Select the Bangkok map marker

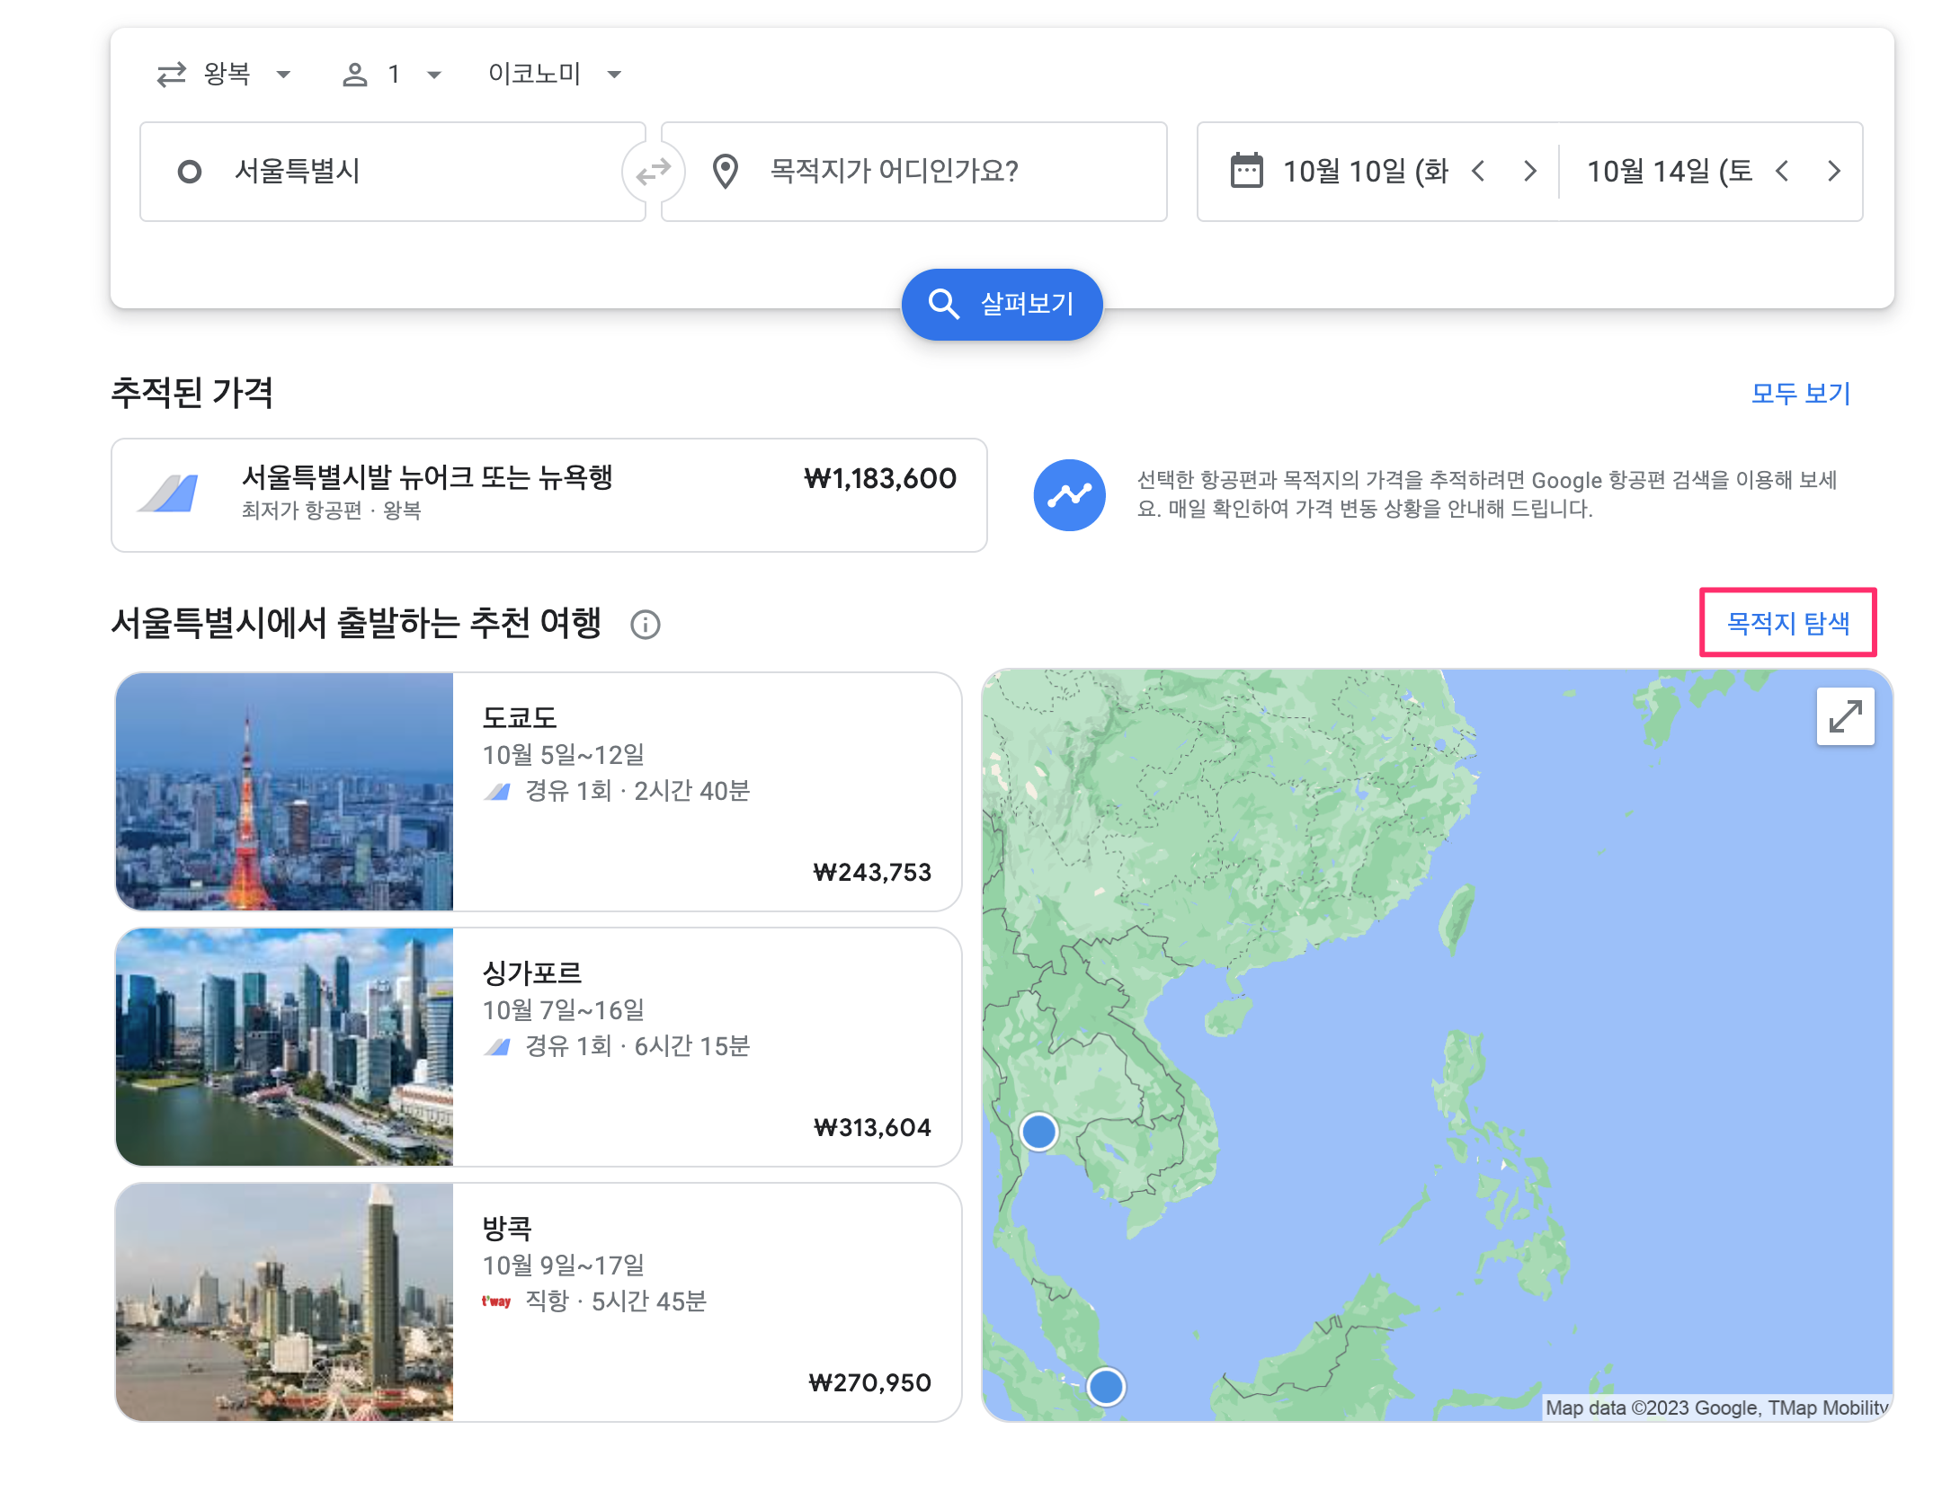pos(1038,1132)
